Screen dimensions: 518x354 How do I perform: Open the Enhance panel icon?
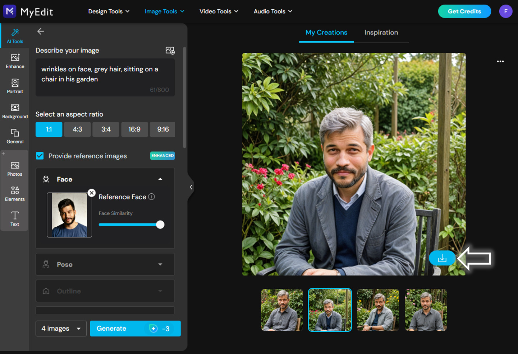pos(15,61)
